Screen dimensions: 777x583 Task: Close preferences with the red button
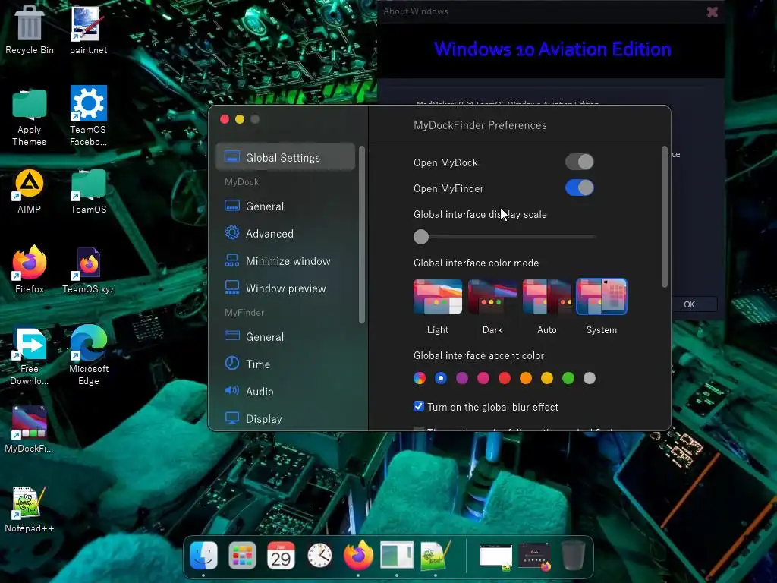click(225, 119)
